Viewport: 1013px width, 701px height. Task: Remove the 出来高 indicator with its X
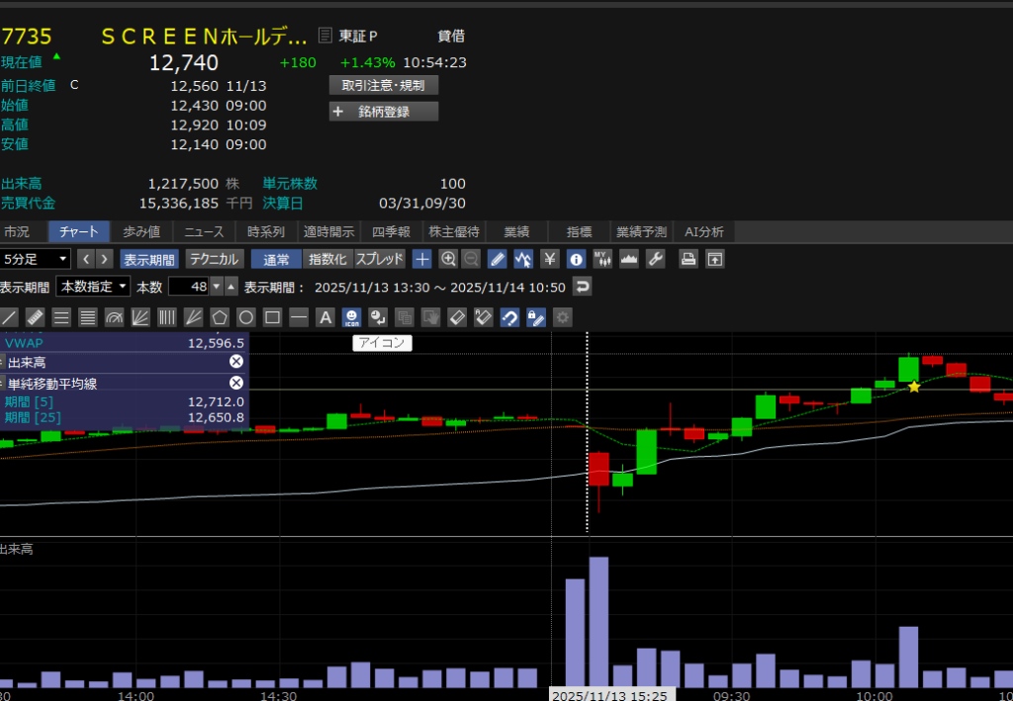(x=236, y=362)
